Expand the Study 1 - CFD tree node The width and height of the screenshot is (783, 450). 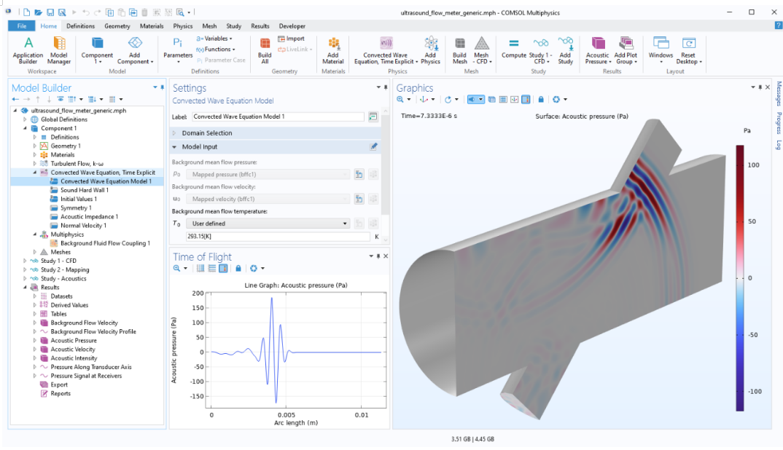click(25, 261)
